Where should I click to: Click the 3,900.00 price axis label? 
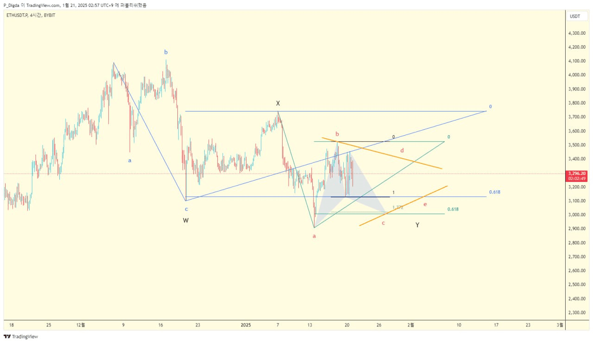pos(576,89)
